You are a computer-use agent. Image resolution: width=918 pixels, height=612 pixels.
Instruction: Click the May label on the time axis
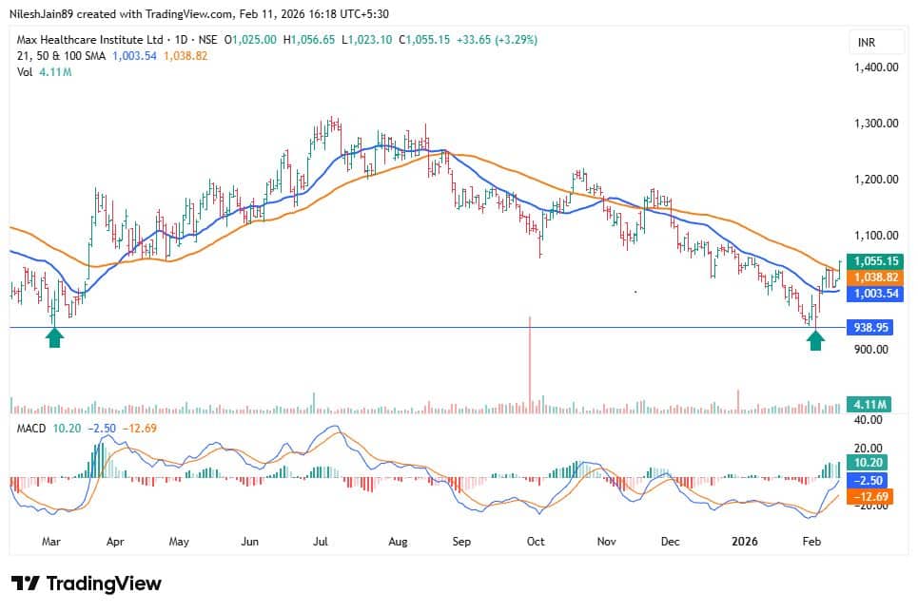[179, 542]
